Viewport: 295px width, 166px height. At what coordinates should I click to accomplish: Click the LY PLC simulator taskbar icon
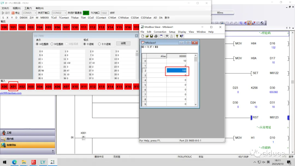pos(43,162)
